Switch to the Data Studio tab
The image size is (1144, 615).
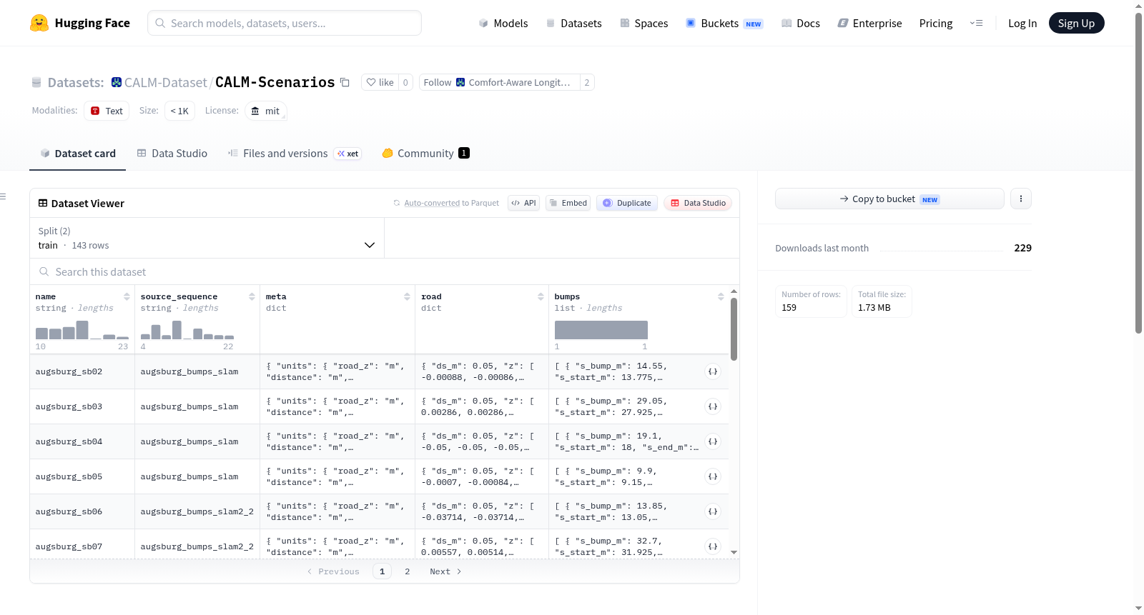tap(172, 154)
